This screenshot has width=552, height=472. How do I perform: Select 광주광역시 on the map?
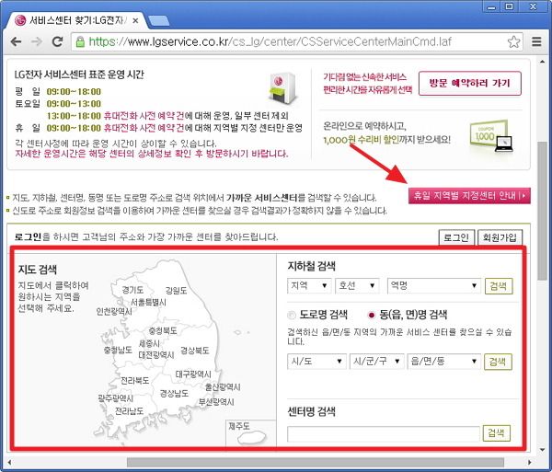pyautogui.click(x=116, y=398)
